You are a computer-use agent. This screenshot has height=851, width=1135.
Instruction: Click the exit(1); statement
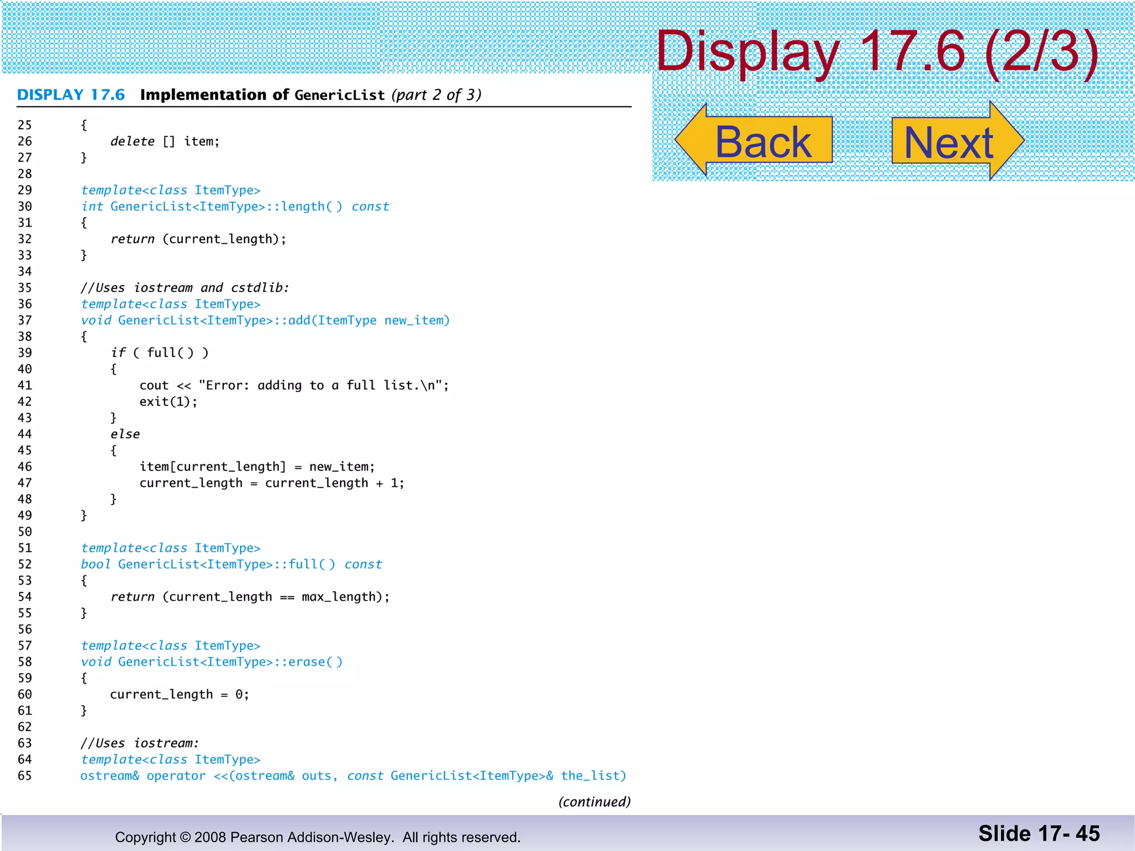click(x=168, y=402)
